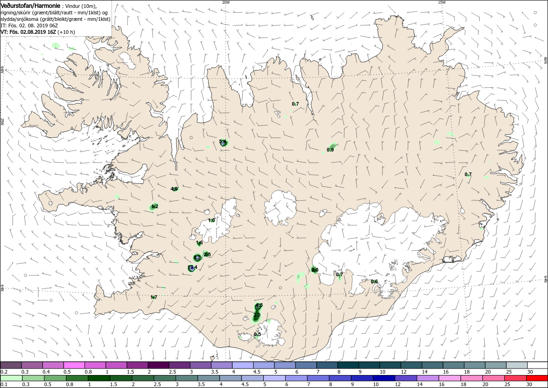This screenshot has height=388, width=548.
Task: Select the 5.7 precipitation value
Action: [x=197, y=258]
